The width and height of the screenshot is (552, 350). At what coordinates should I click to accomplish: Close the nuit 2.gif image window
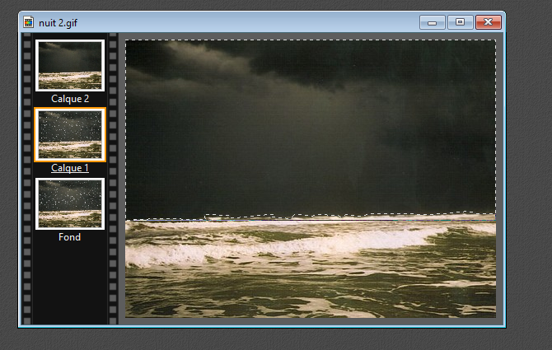pyautogui.click(x=488, y=22)
